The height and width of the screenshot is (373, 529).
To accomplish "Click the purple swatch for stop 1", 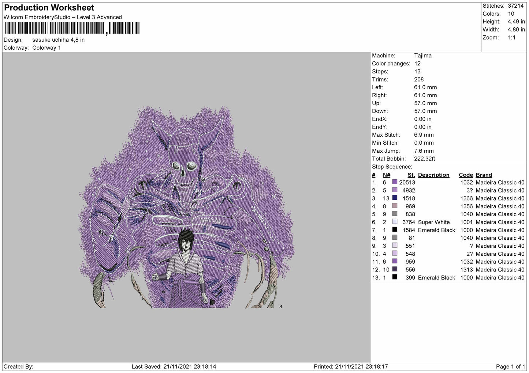I will (x=395, y=182).
